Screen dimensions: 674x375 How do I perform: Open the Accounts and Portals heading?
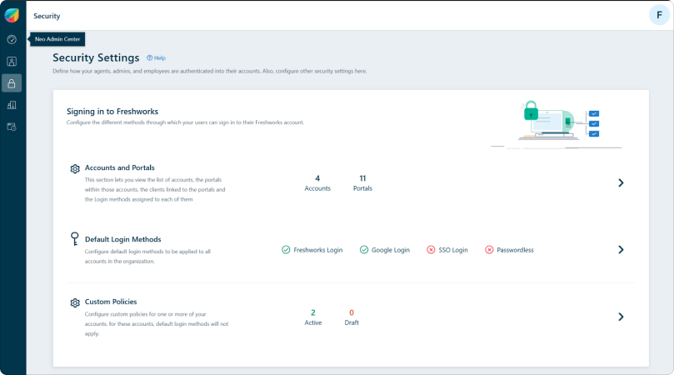click(119, 167)
